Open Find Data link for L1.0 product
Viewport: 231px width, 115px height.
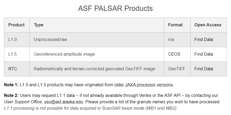(204, 39)
